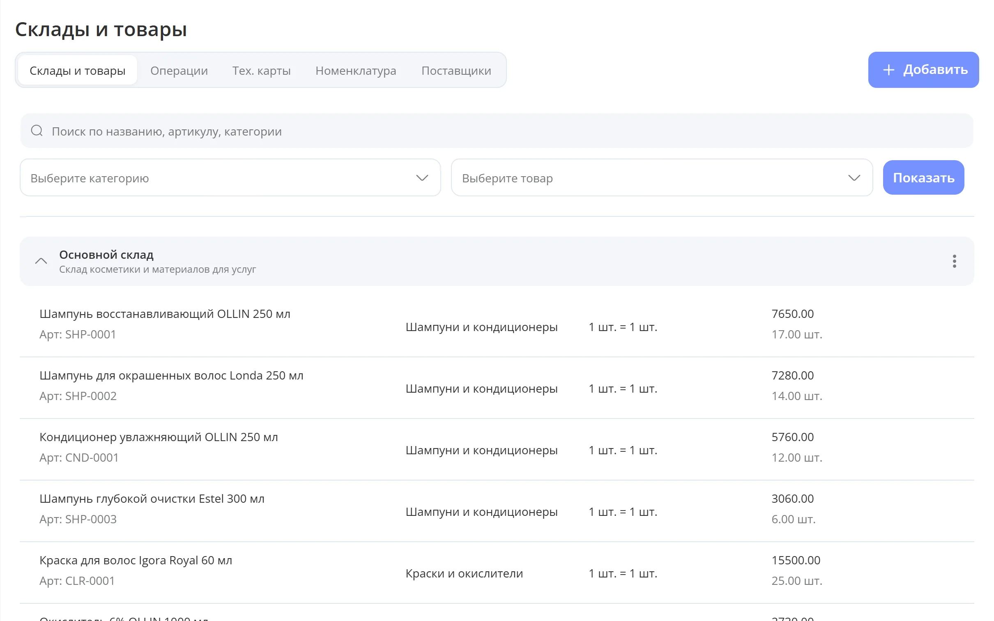
Task: Open the Выберите товар dropdown
Action: (x=662, y=178)
